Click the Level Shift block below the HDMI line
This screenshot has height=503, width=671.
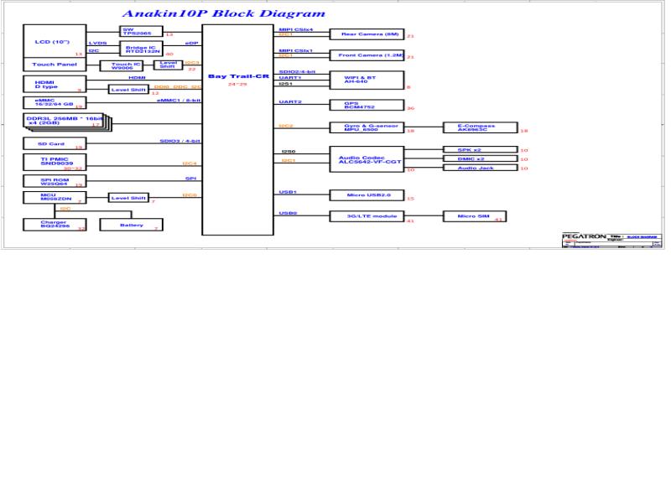[x=128, y=90]
